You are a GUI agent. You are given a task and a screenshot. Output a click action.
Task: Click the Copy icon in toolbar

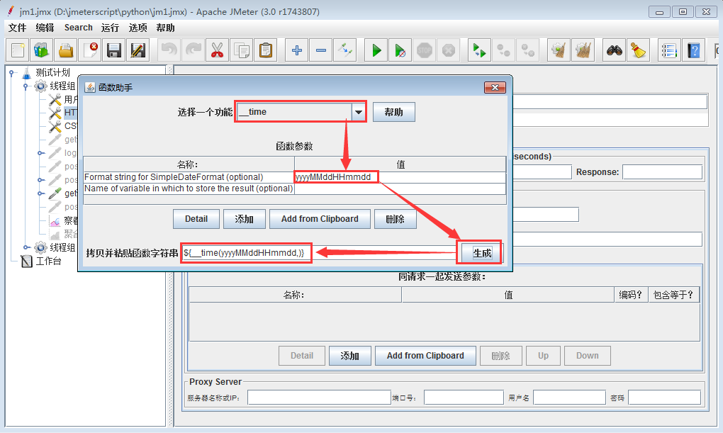242,50
